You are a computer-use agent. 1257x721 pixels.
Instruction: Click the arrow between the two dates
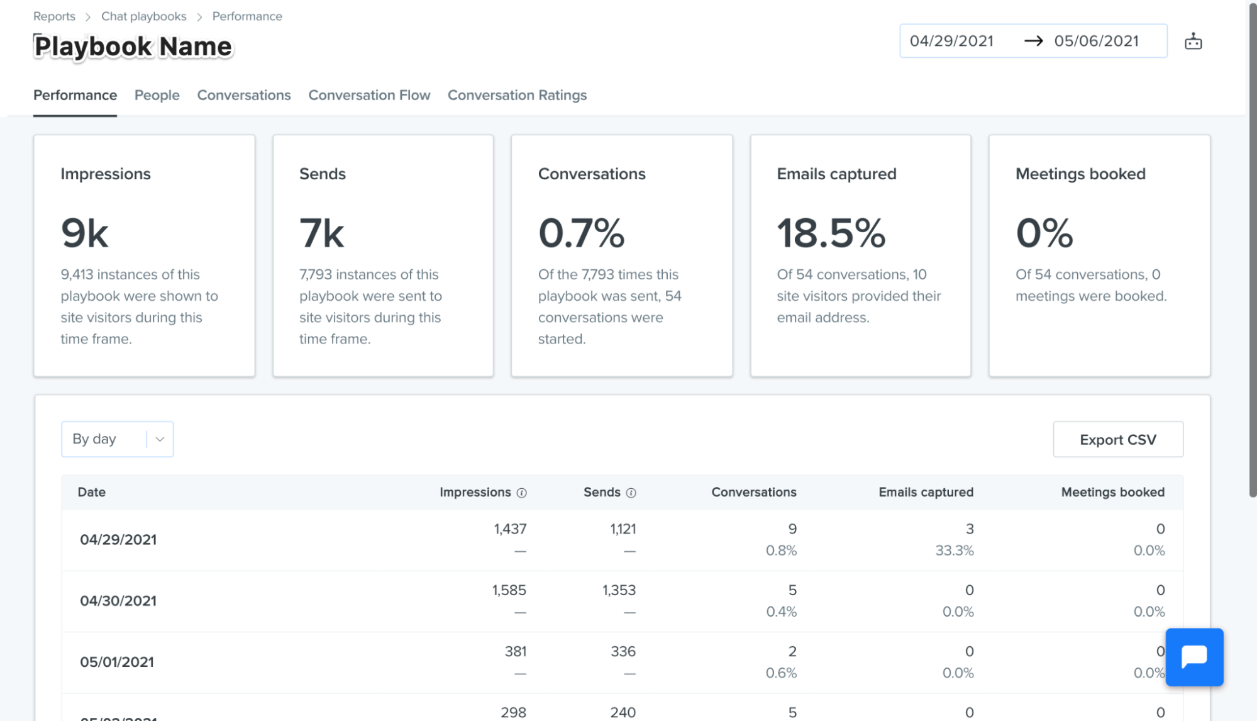[x=1033, y=41]
